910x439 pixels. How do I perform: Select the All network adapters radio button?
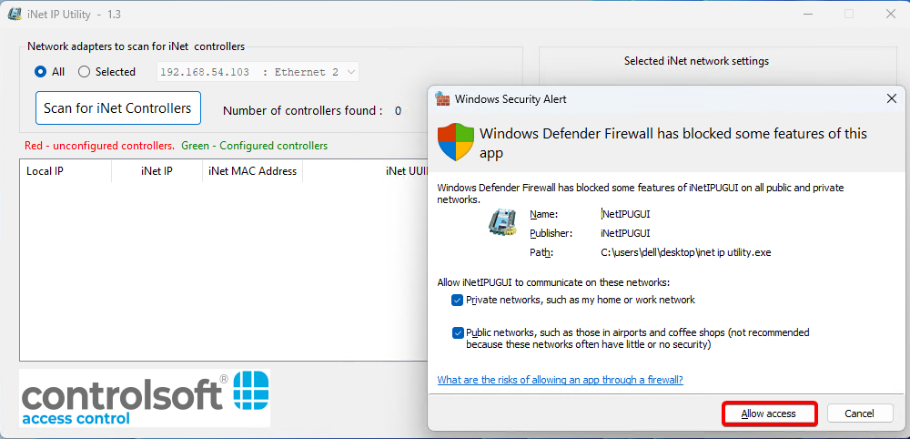coord(41,72)
